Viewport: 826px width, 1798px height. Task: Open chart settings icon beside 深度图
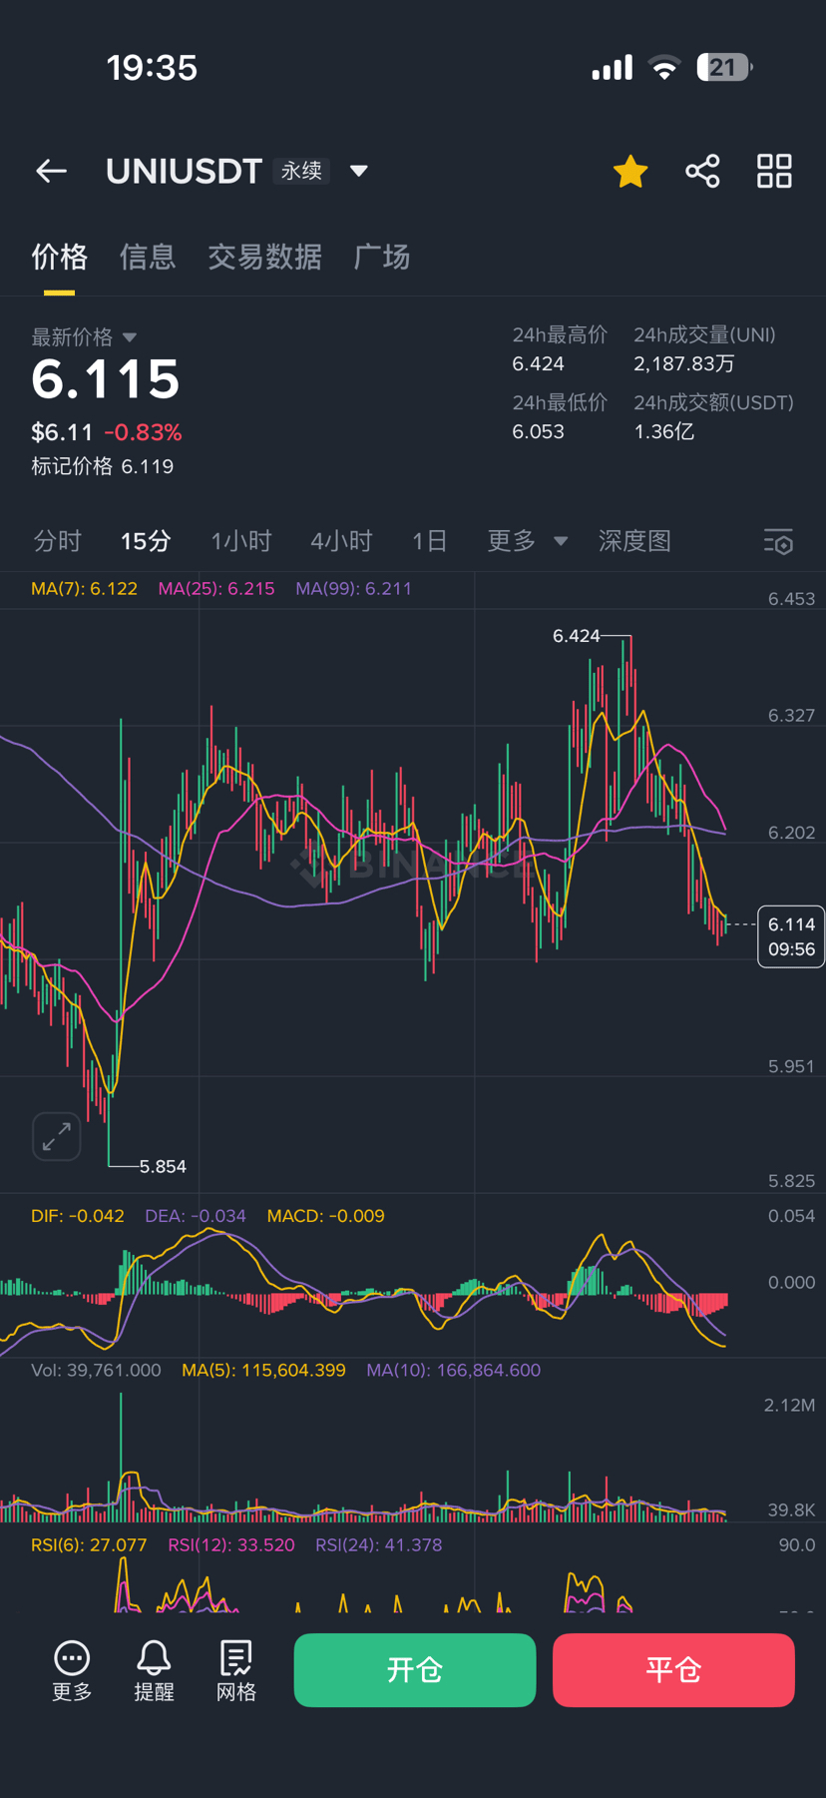pyautogui.click(x=778, y=542)
